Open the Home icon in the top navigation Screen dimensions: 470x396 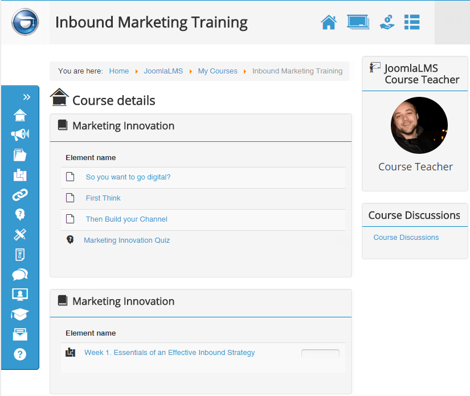329,22
